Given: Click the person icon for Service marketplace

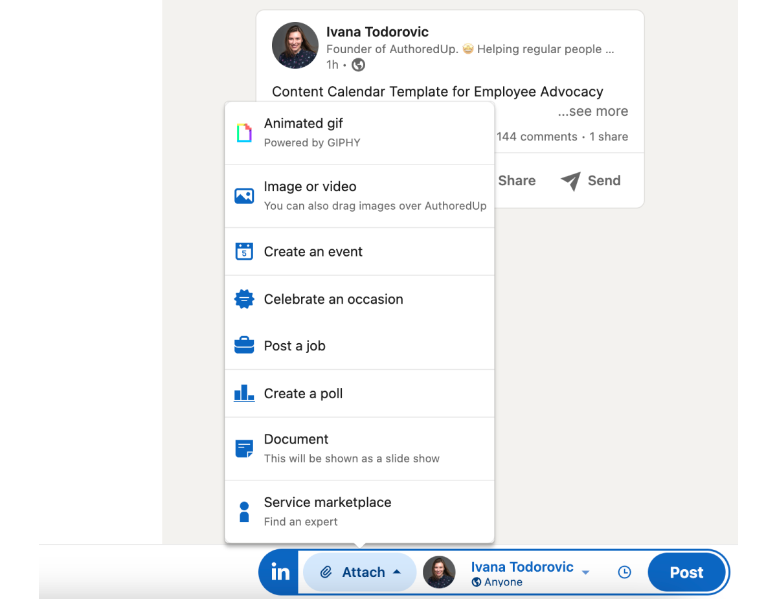Looking at the screenshot, I should pos(244,512).
